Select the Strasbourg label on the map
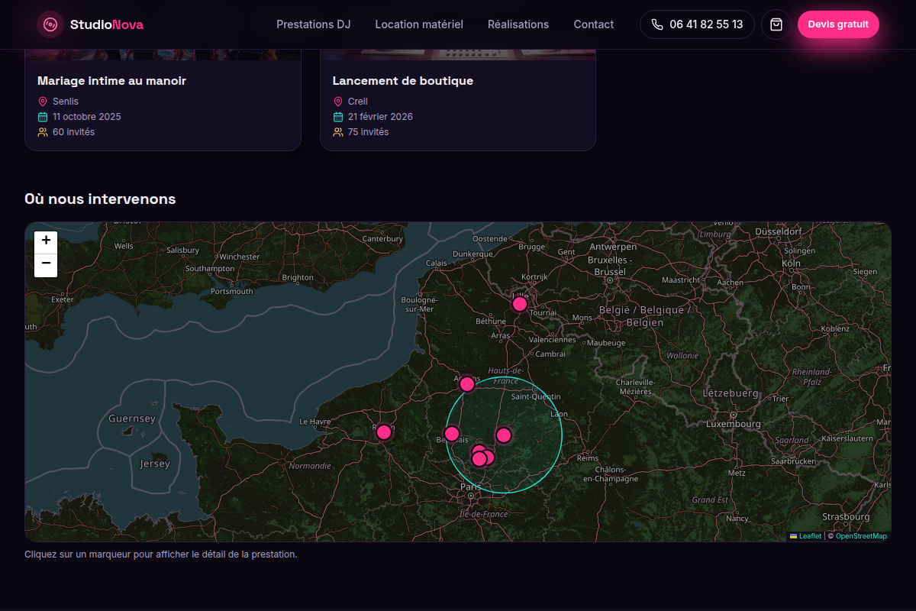Viewport: 916px width, 611px height. click(x=846, y=517)
